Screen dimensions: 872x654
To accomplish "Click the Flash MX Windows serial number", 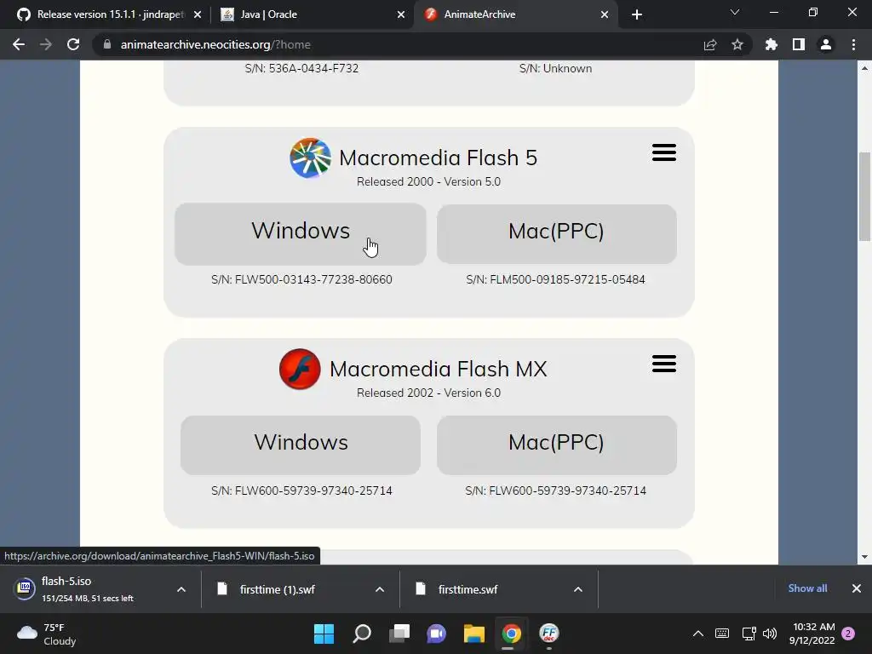I will point(301,490).
